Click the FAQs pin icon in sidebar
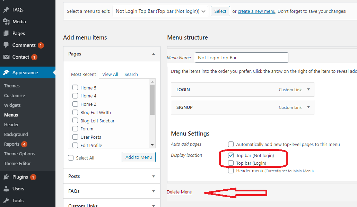This screenshot has height=207, width=357. click(6, 10)
